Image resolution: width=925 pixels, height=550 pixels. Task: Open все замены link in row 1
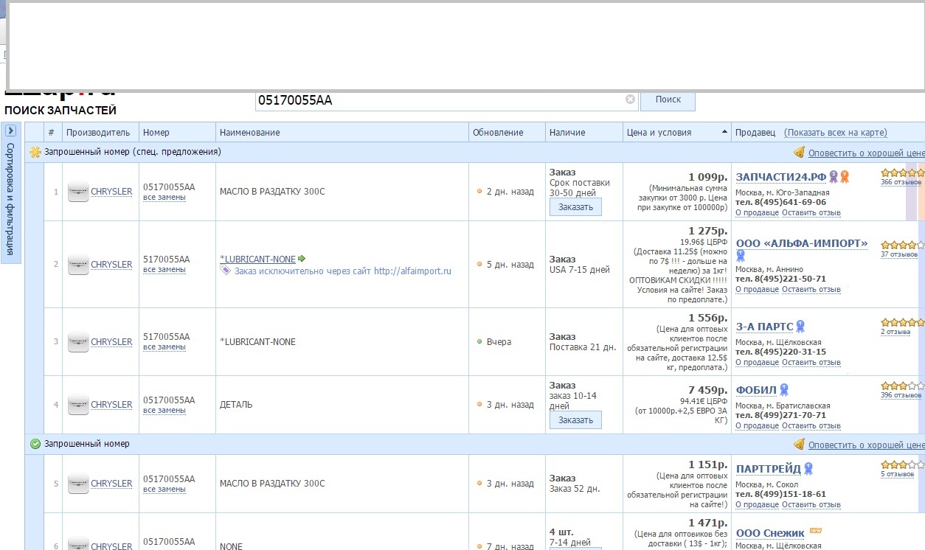(x=164, y=198)
